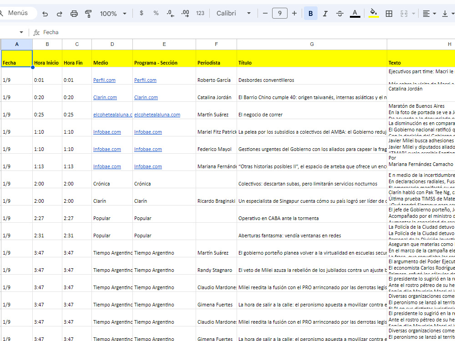Open the zoom 100% dropdown
Viewport: 455px width, 341px height.
pyautogui.click(x=113, y=13)
